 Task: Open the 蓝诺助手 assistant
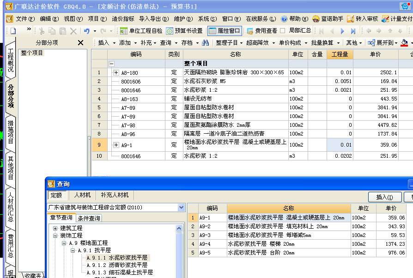click(x=328, y=19)
